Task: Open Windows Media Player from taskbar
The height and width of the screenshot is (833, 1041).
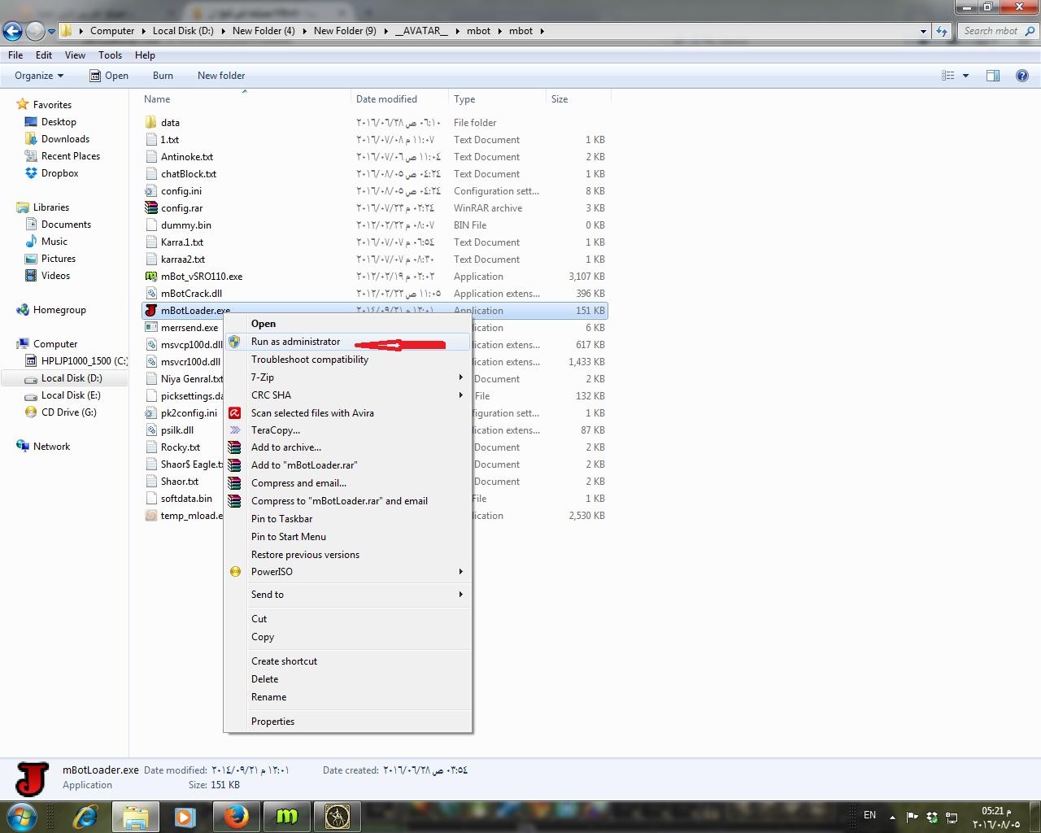Action: [185, 816]
